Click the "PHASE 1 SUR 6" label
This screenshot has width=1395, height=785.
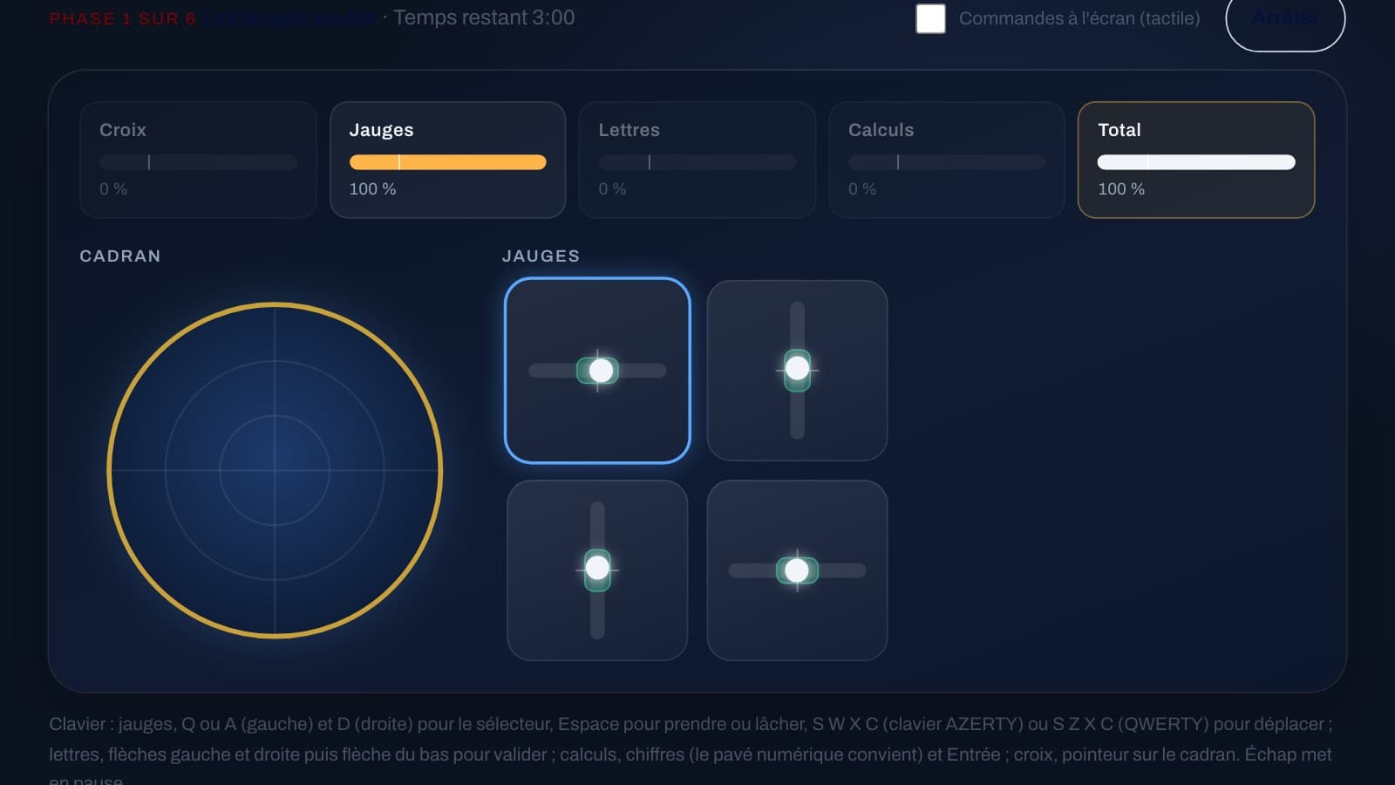[x=123, y=19]
